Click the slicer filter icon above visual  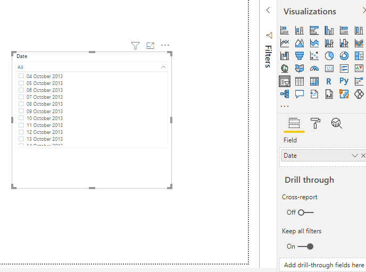pos(135,46)
